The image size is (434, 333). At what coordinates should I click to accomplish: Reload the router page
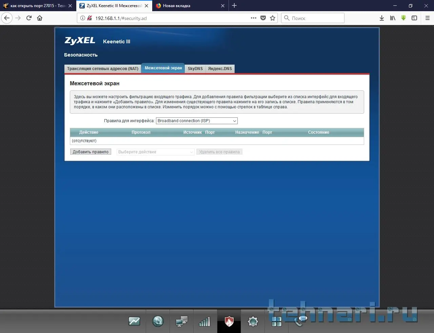29,18
